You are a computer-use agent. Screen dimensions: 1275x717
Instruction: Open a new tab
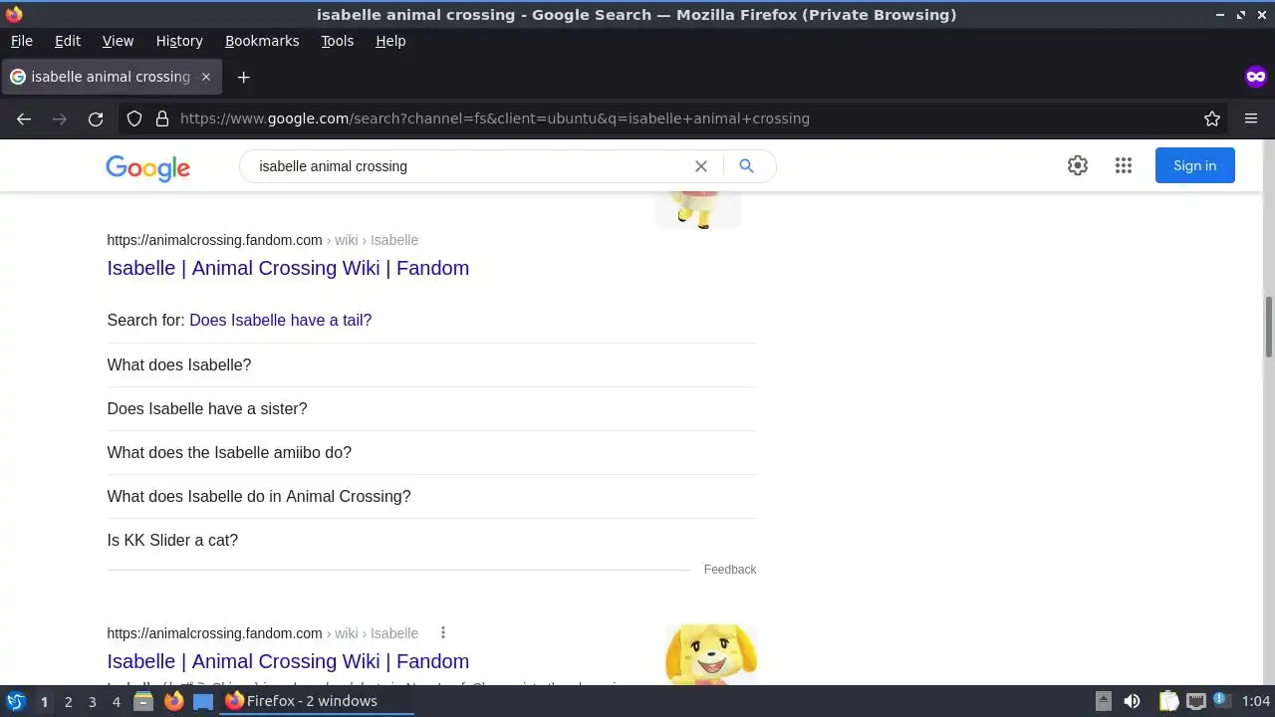(x=243, y=77)
